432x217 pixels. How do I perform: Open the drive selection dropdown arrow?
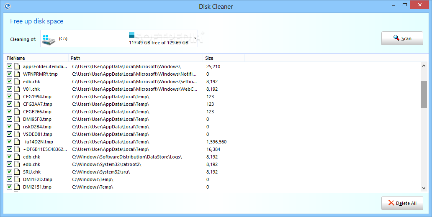coord(195,38)
